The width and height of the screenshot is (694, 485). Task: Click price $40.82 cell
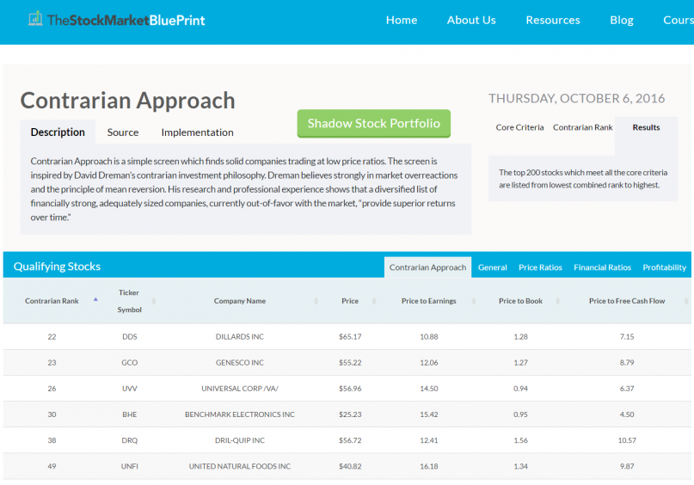click(x=350, y=466)
